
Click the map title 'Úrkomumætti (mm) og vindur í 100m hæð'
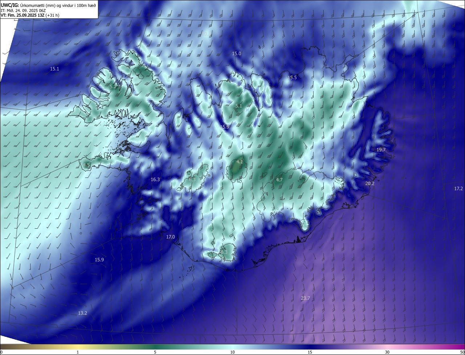click(x=58, y=5)
